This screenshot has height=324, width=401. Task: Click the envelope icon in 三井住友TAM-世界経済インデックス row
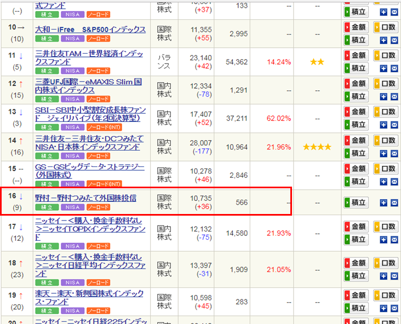pyautogui.click(x=394, y=68)
